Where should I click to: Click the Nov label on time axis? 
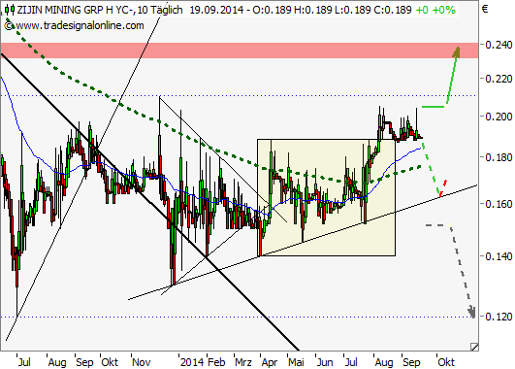[142, 362]
